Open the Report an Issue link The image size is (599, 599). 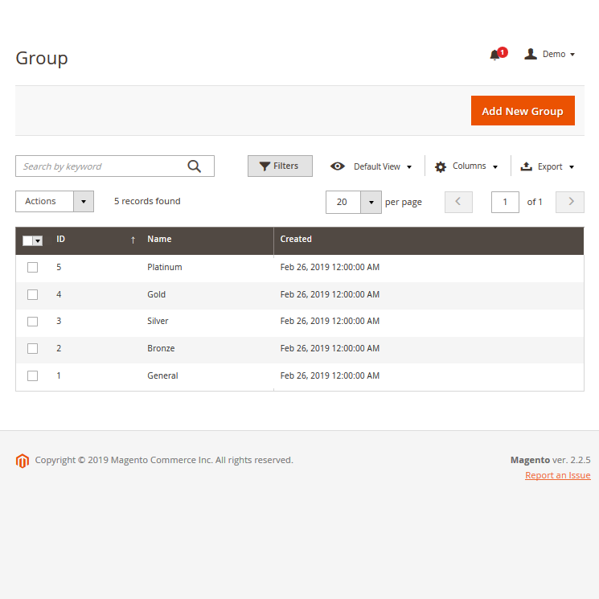pos(557,475)
